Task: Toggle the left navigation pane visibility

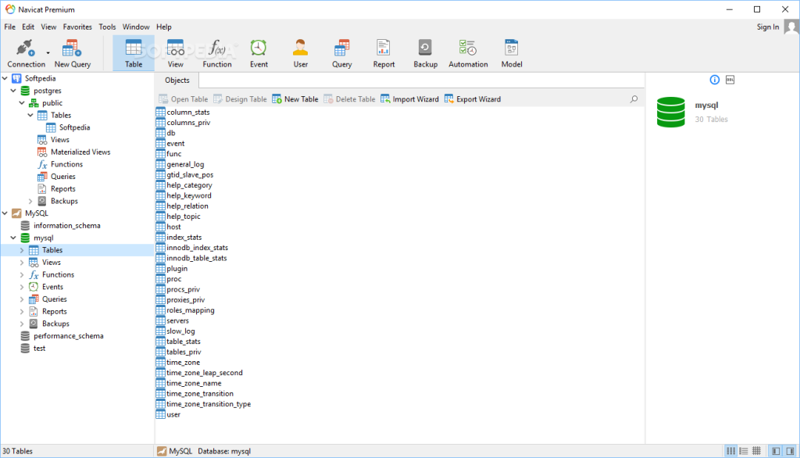Action: (776, 451)
